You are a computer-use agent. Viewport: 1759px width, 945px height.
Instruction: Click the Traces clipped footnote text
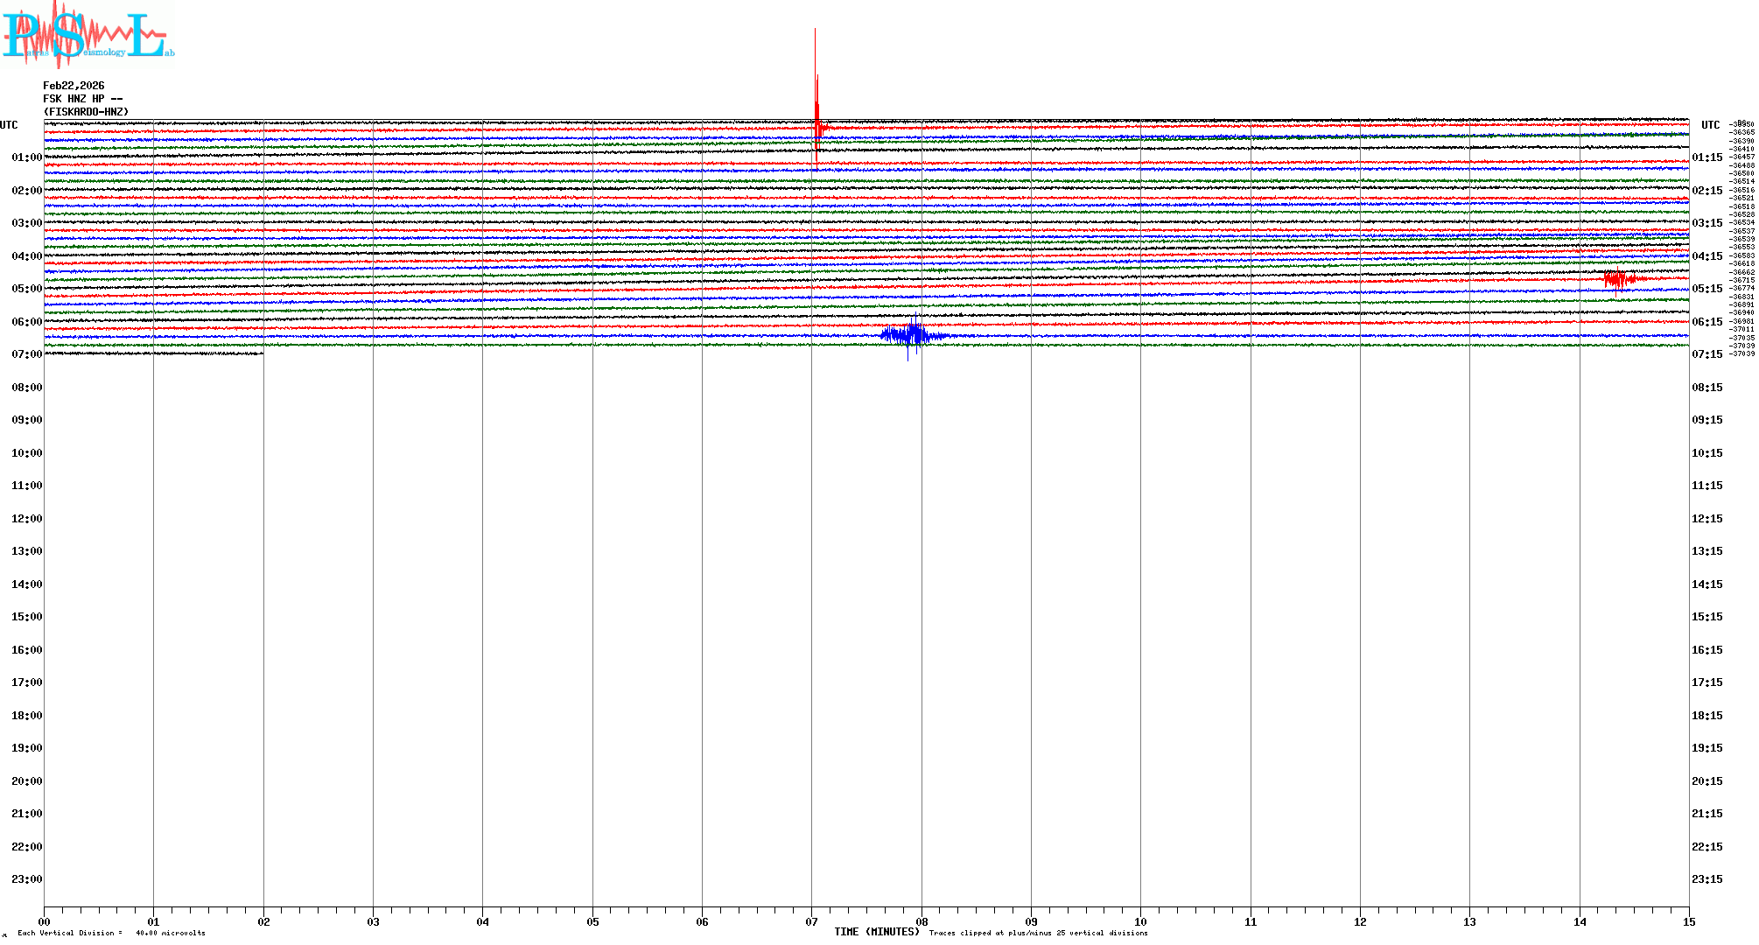pos(1038,933)
